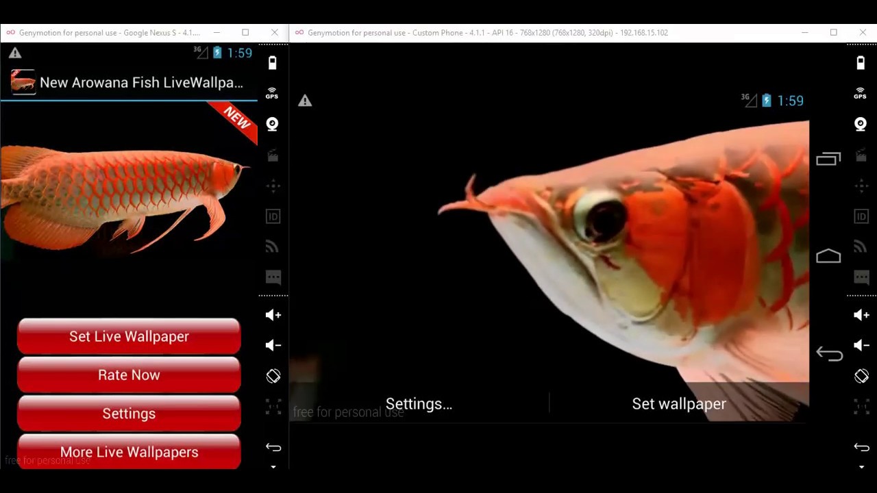
Task: Open battery widget in Nexus S sidebar
Action: point(273,63)
